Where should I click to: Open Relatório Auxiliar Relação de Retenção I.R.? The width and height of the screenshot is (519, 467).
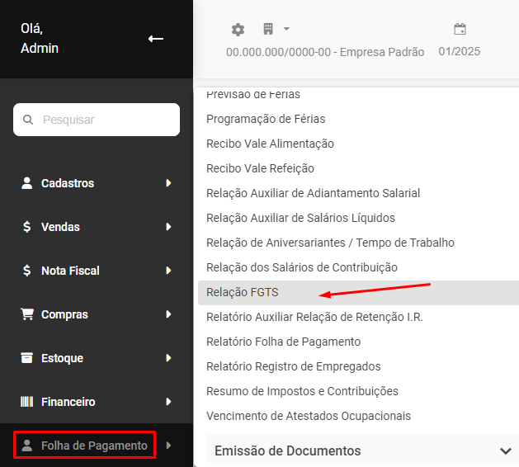click(314, 317)
